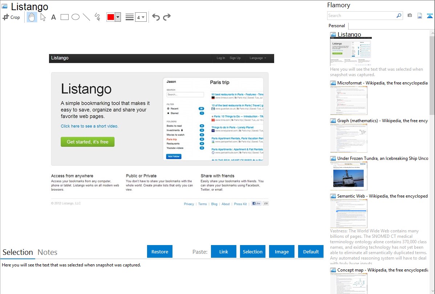The image size is (435, 294).
Task: Click the Listango snapshot description in the list
Action: coord(377,72)
